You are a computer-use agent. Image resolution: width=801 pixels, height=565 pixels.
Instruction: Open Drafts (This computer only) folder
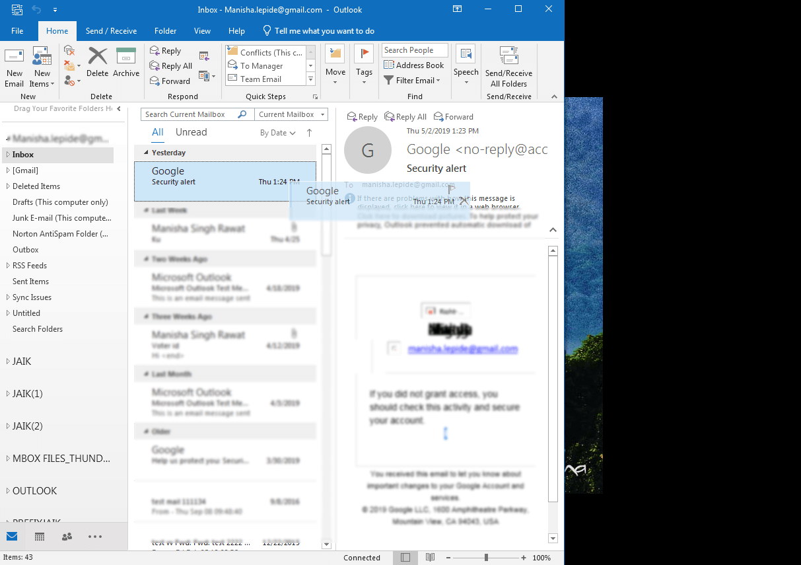[60, 202]
